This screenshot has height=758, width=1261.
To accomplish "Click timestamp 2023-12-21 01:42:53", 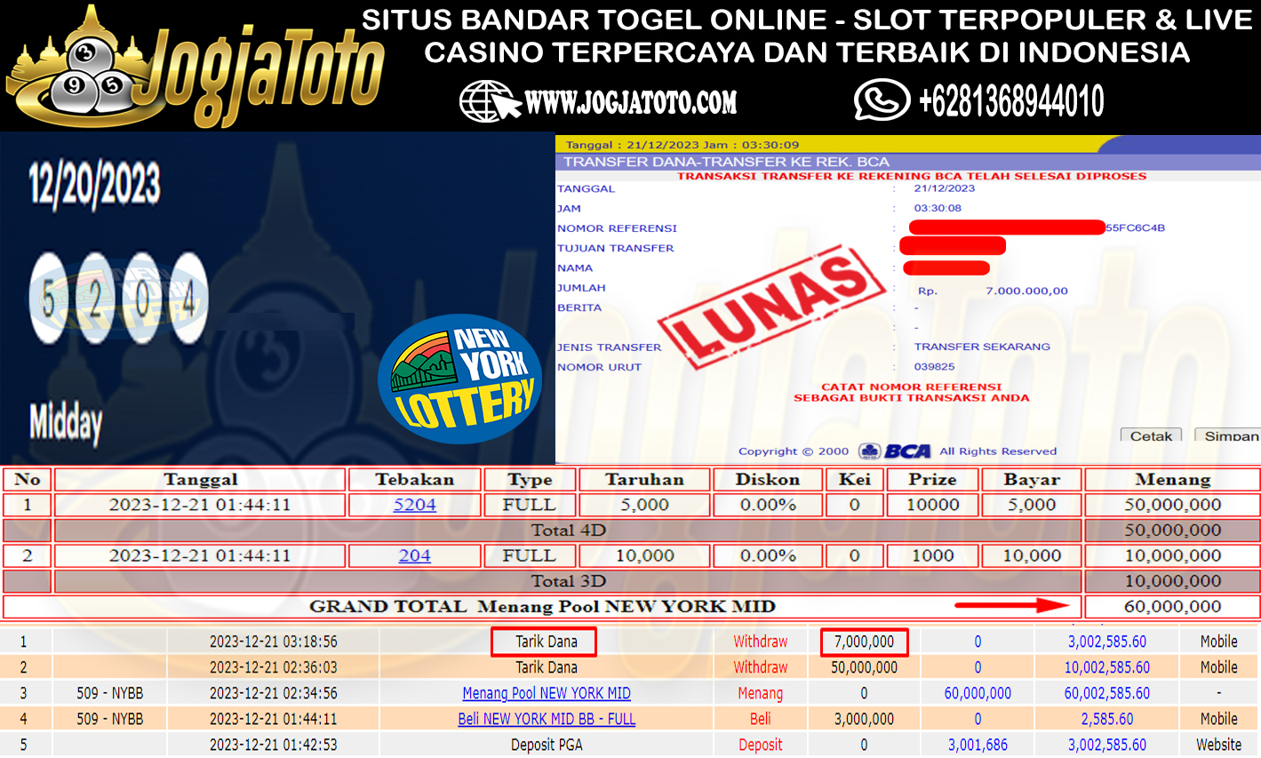I will (x=274, y=745).
